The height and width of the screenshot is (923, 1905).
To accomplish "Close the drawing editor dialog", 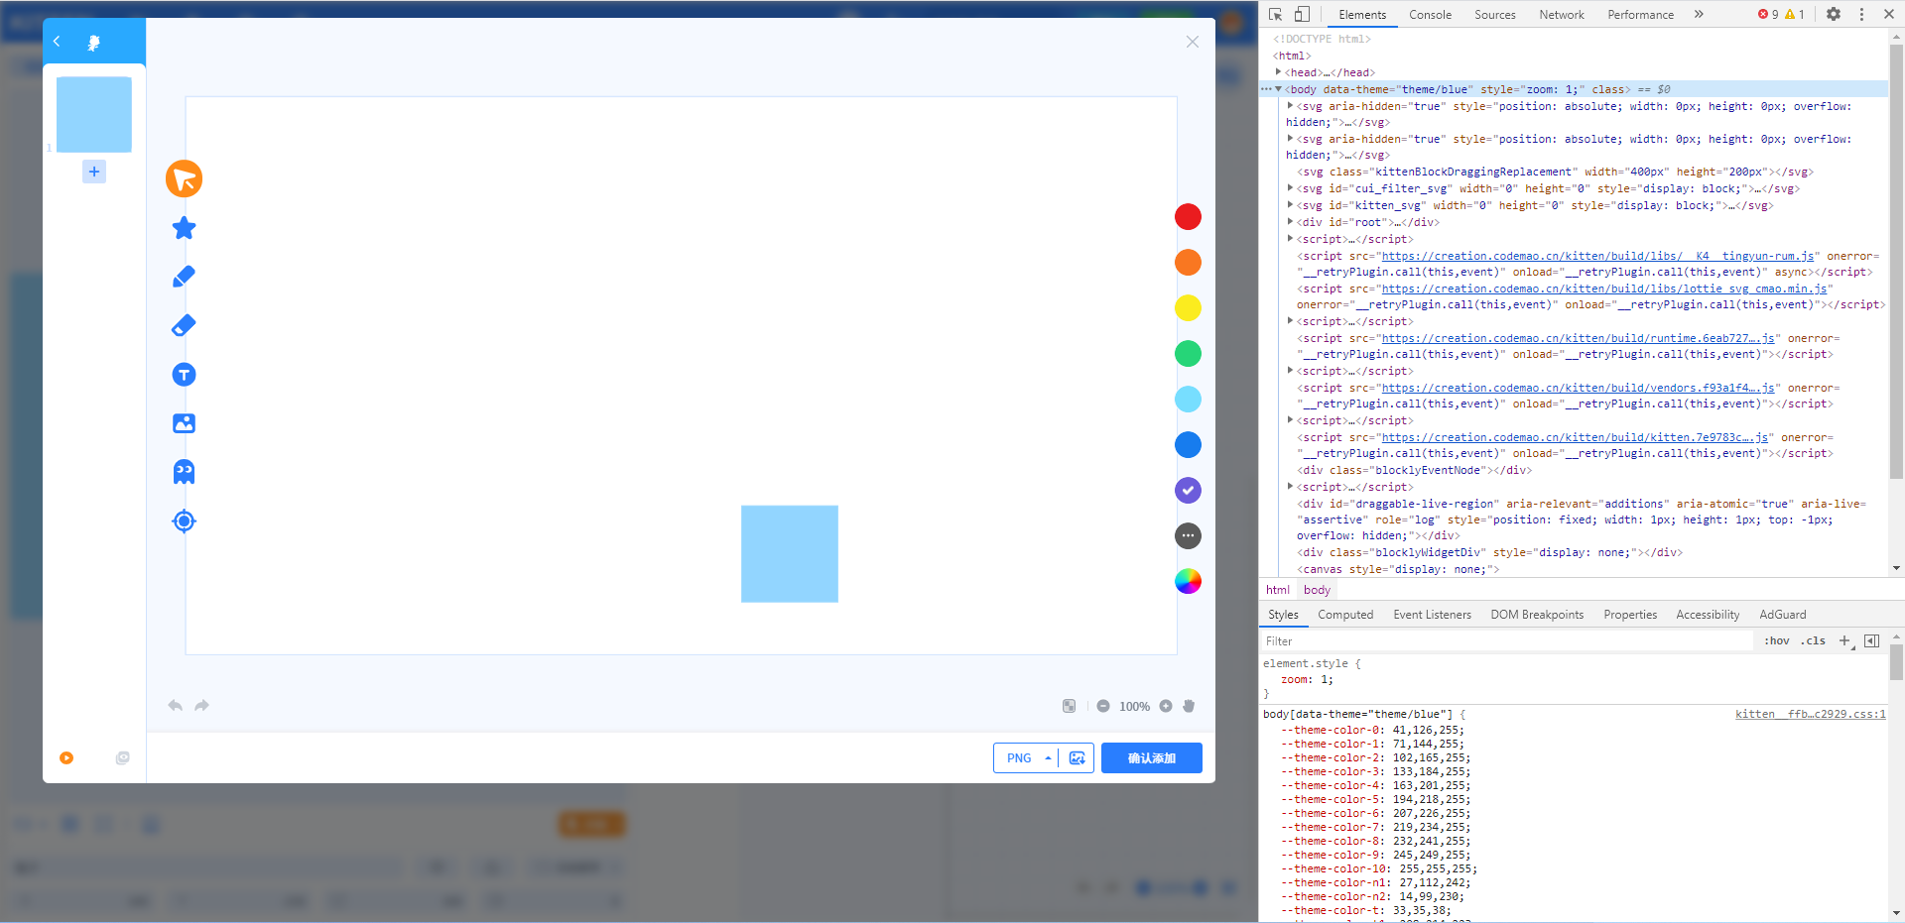I will (x=1193, y=42).
